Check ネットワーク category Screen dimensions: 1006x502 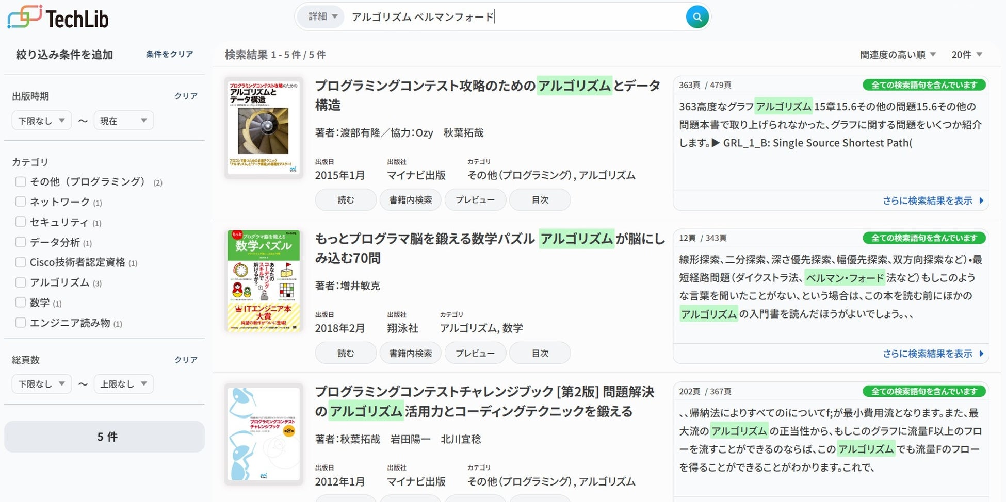click(x=21, y=202)
